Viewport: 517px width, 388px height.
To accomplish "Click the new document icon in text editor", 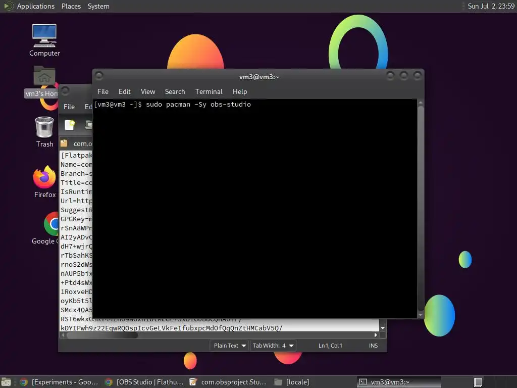I will [x=70, y=125].
